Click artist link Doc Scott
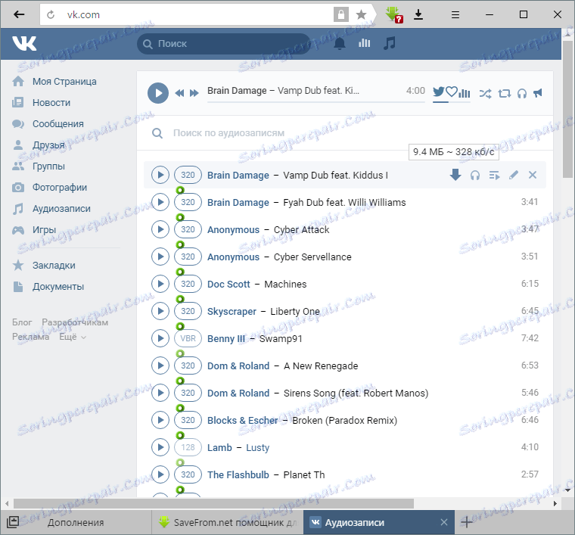This screenshot has height=535, width=575. coord(228,285)
